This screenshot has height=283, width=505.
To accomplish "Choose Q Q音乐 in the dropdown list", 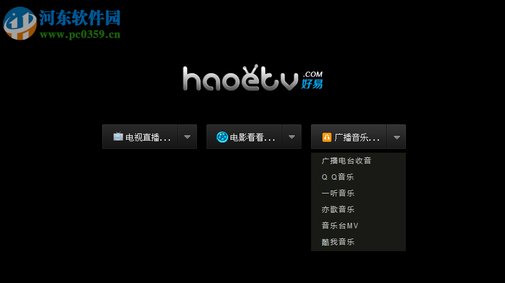I will coord(358,177).
